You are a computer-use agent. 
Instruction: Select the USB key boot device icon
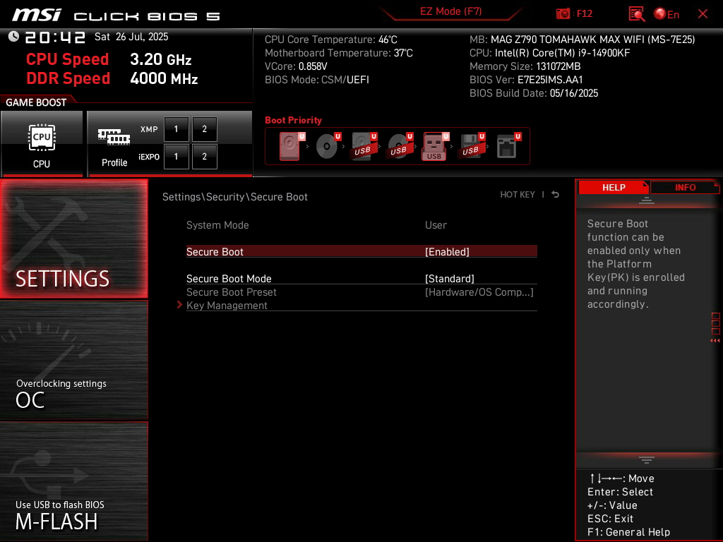coord(435,146)
